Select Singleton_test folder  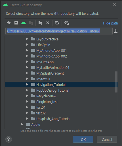point(47,102)
